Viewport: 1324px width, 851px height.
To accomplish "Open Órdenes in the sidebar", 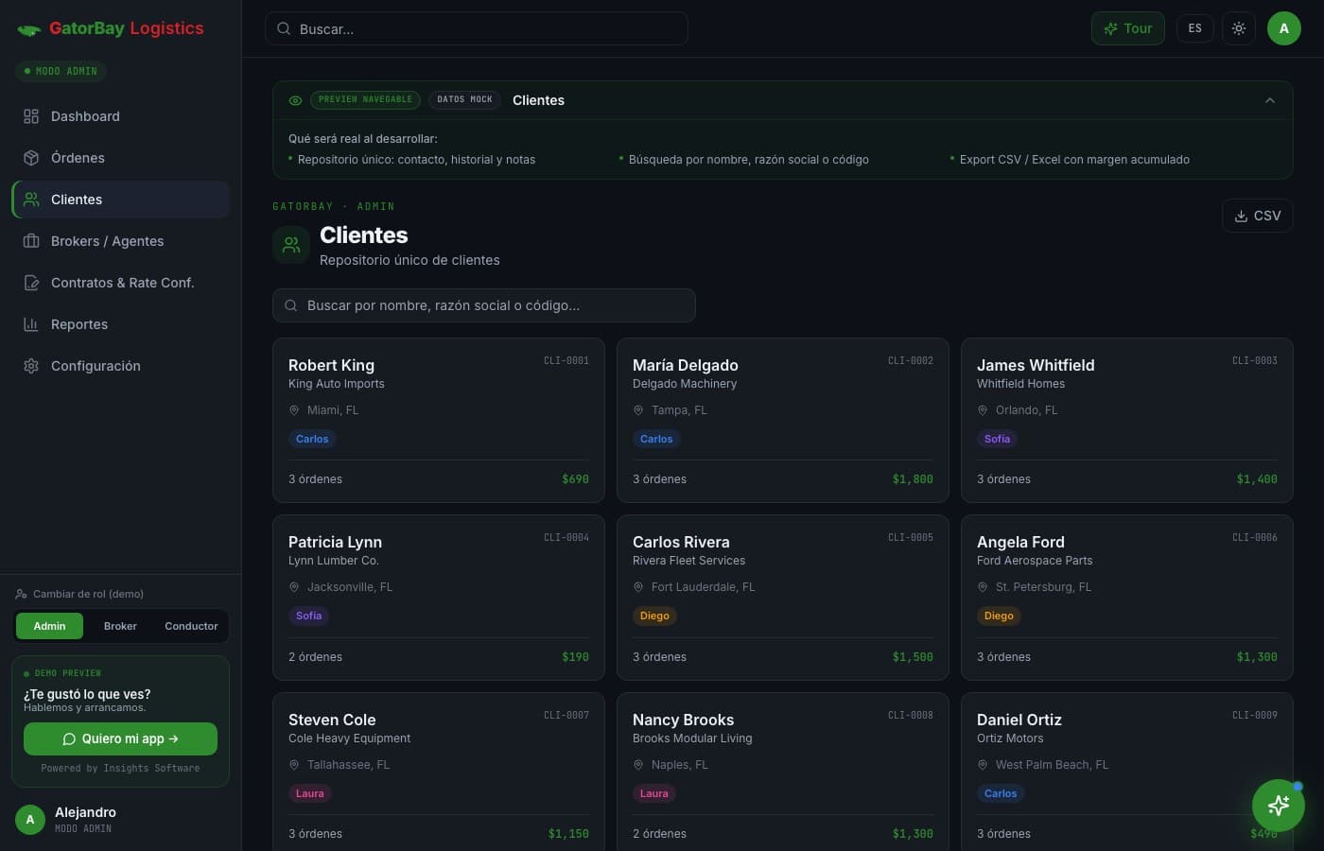I will [x=121, y=158].
